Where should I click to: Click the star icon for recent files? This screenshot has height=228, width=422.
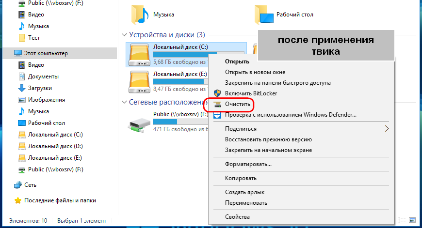click(x=18, y=200)
